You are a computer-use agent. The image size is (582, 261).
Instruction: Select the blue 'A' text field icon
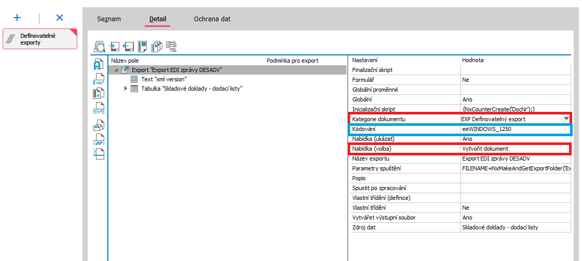point(99,65)
